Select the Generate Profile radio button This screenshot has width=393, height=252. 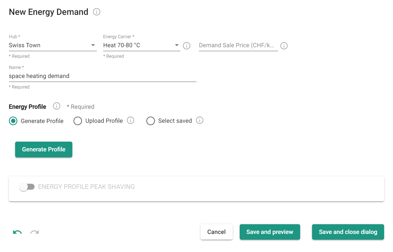click(13, 121)
